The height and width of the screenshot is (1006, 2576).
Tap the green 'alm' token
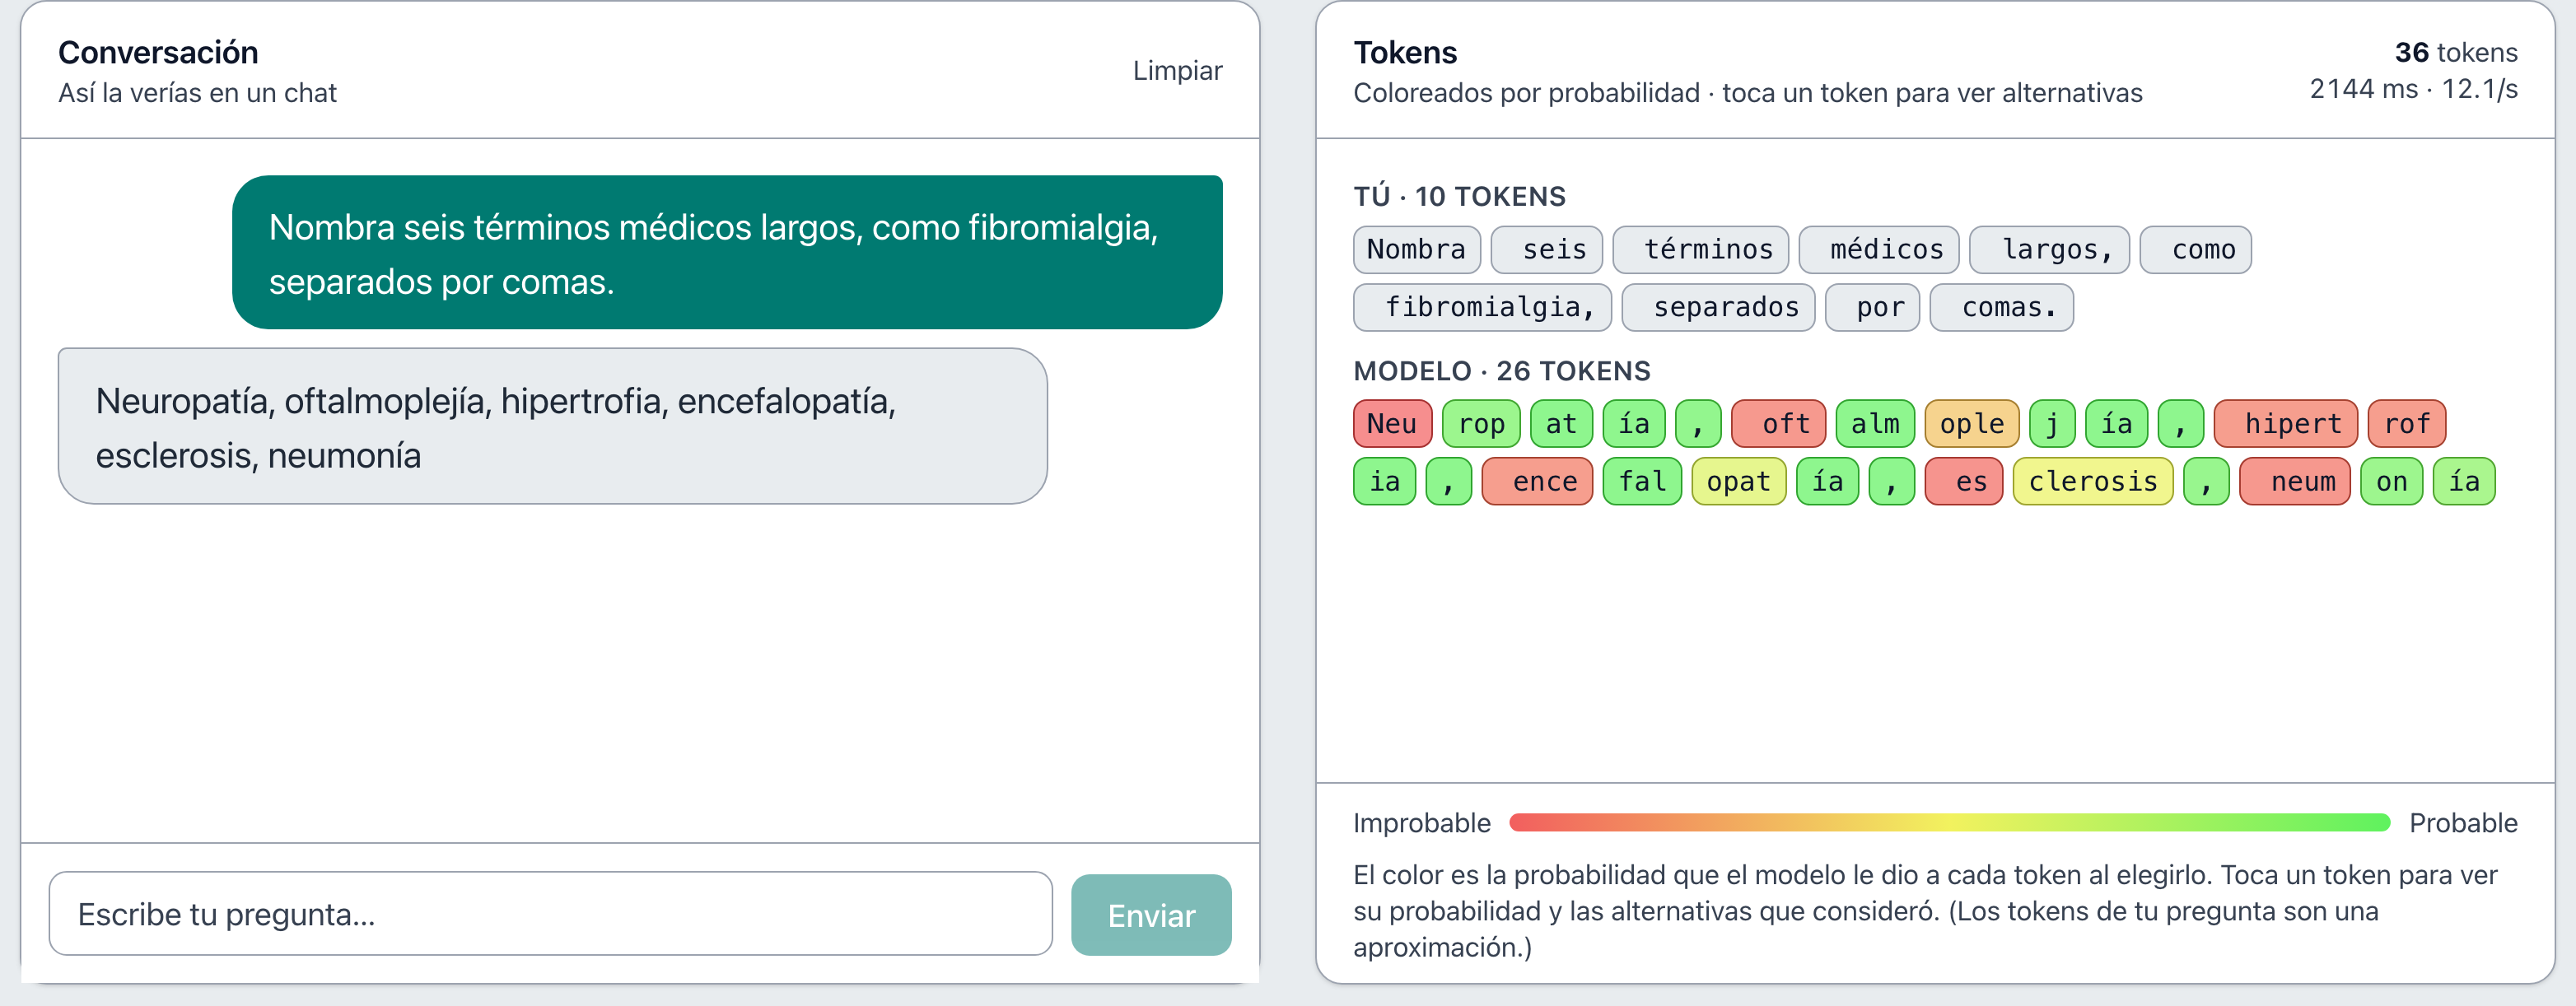[x=1875, y=424]
